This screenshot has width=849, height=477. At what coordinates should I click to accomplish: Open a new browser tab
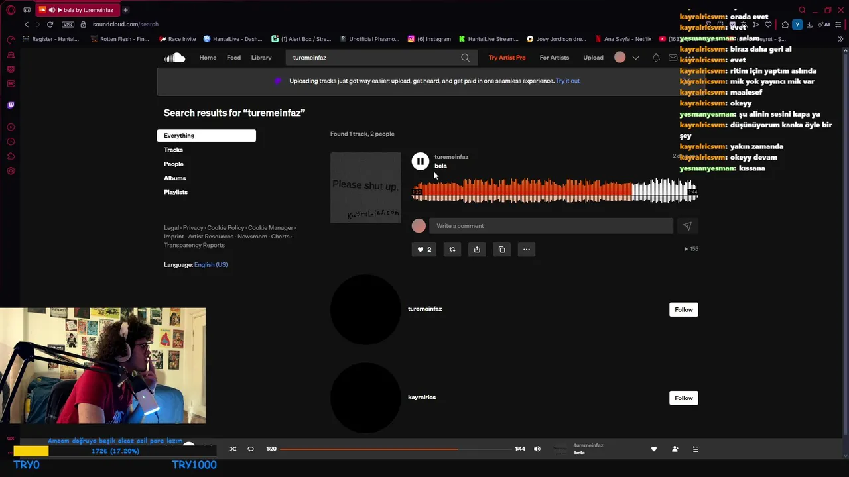click(125, 10)
